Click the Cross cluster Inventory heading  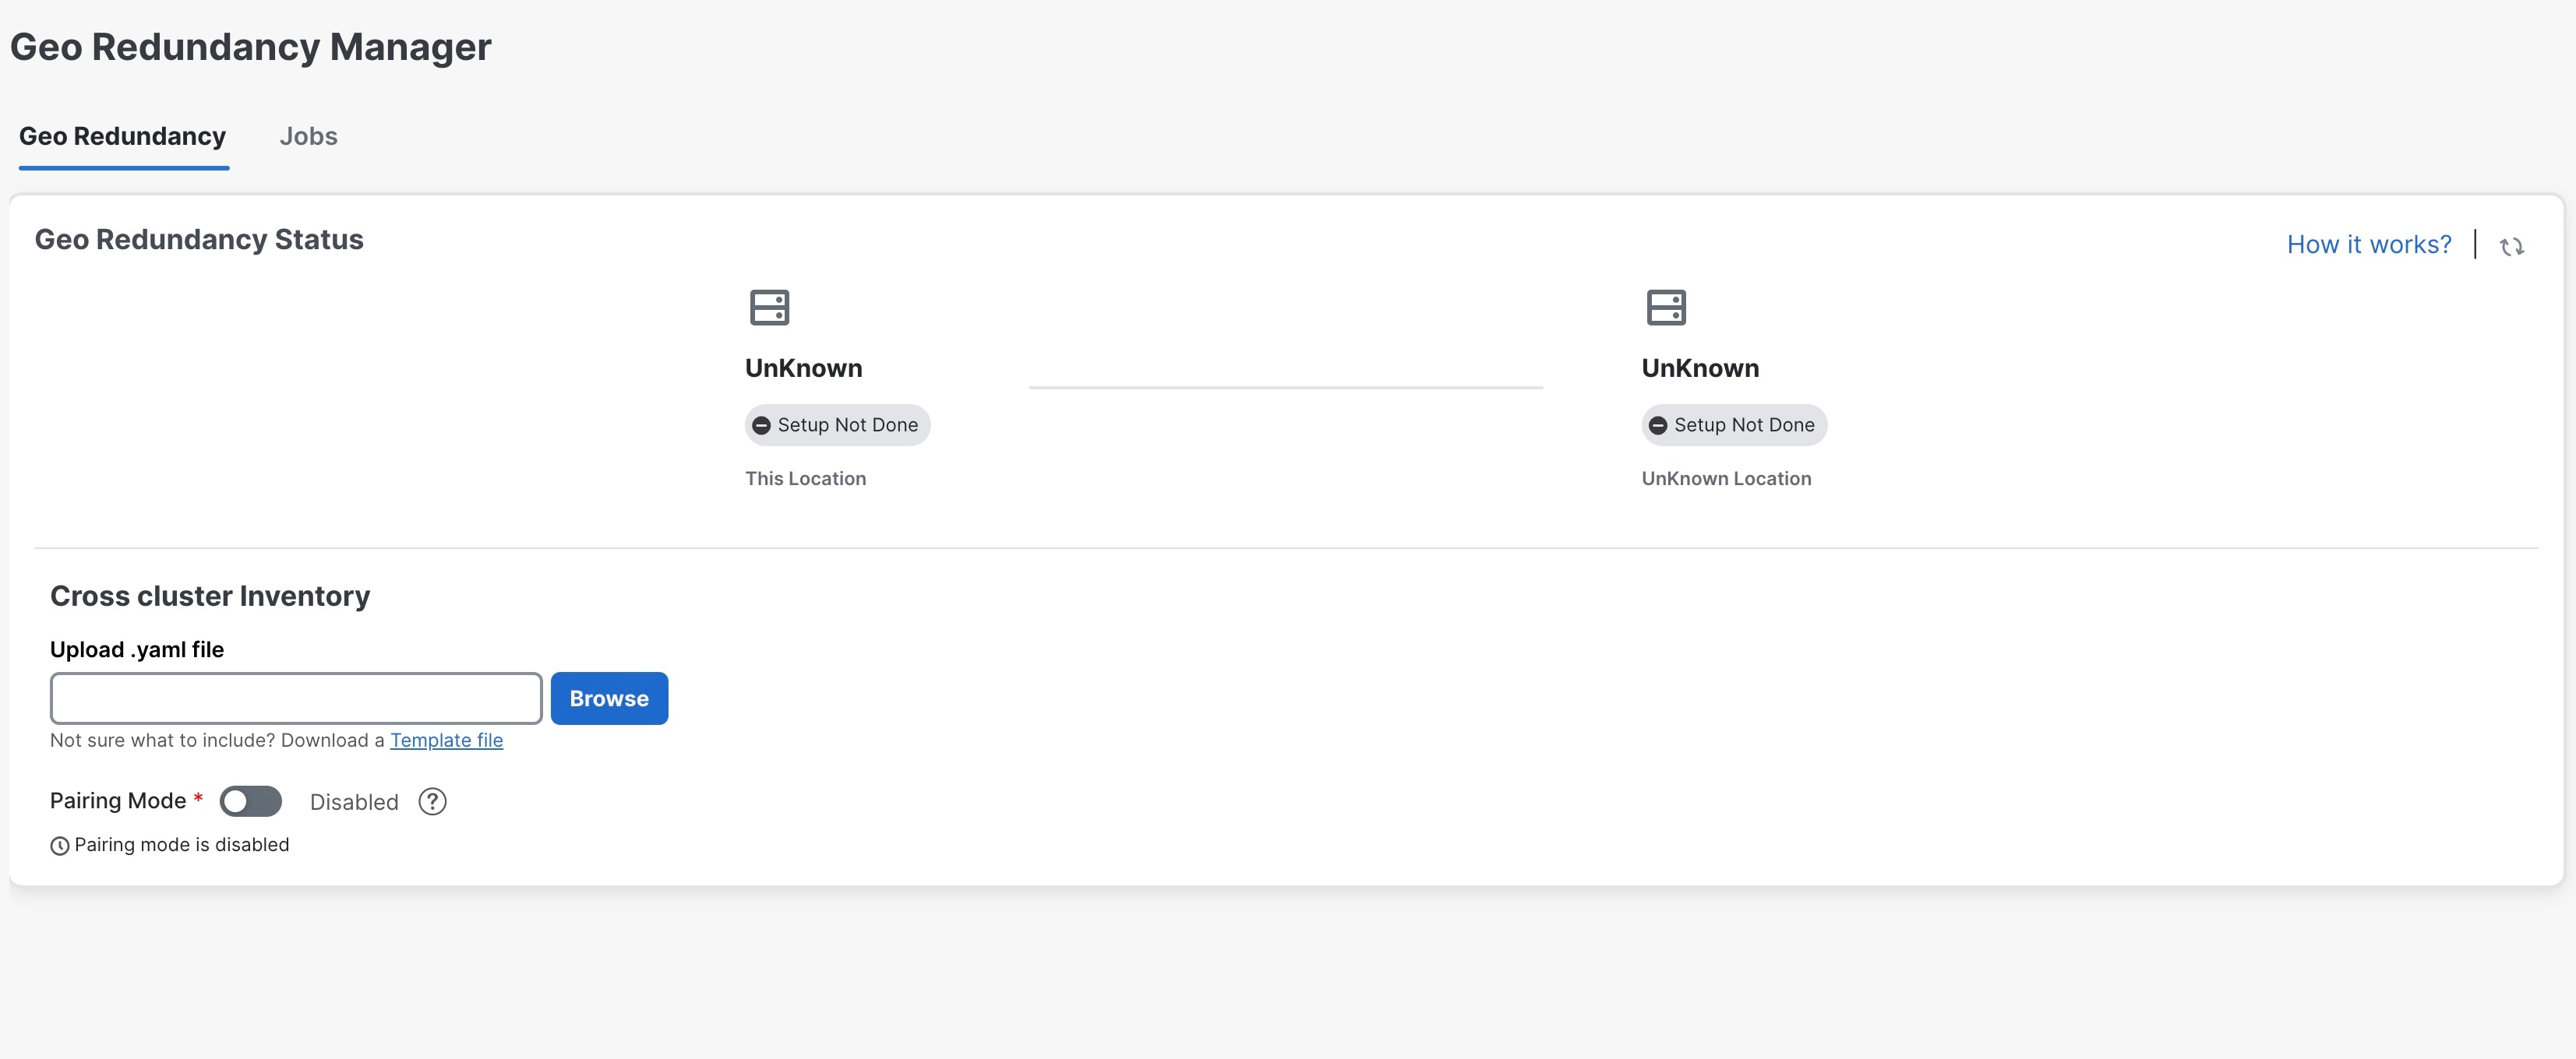pyautogui.click(x=210, y=596)
